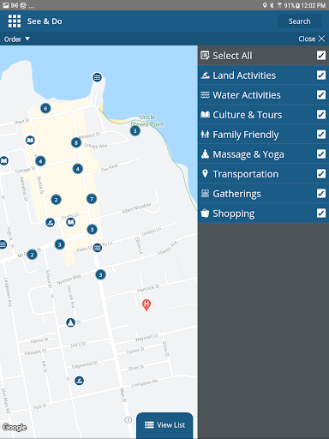The width and height of the screenshot is (329, 439).
Task: Toggle the Select All checkbox
Action: pos(321,56)
